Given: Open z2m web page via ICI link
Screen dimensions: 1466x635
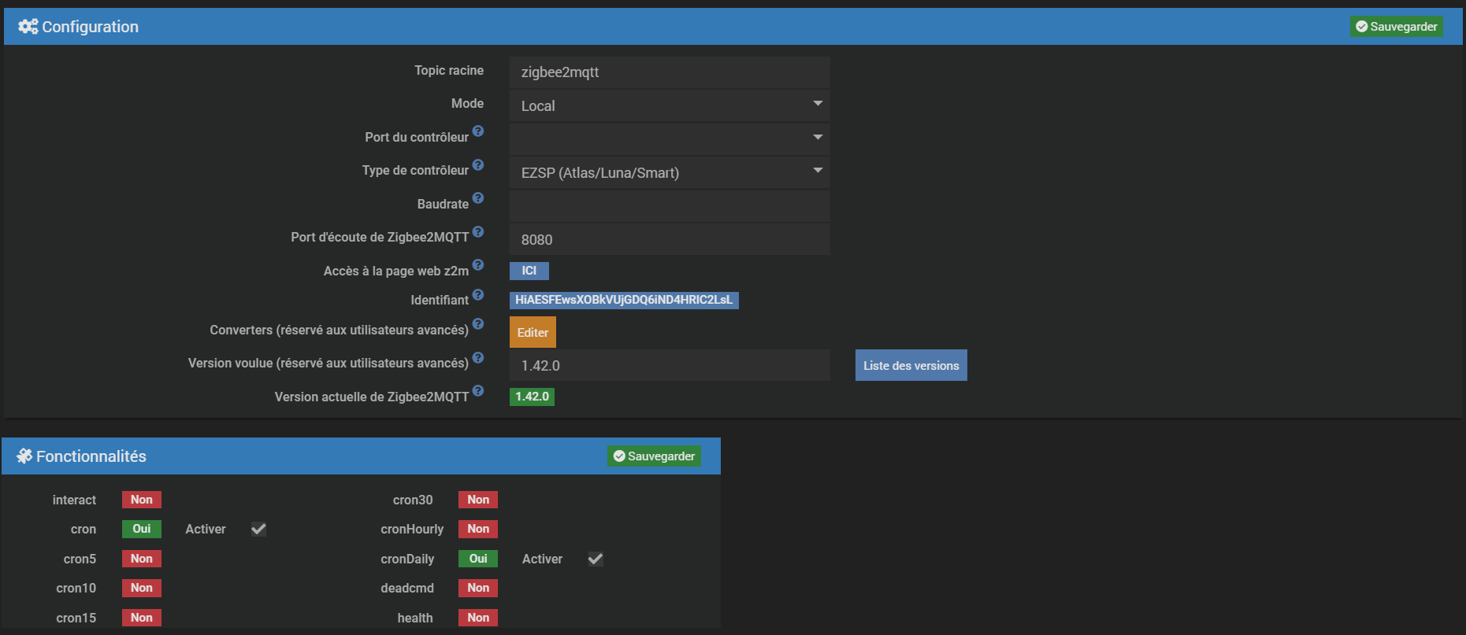Looking at the screenshot, I should (529, 271).
